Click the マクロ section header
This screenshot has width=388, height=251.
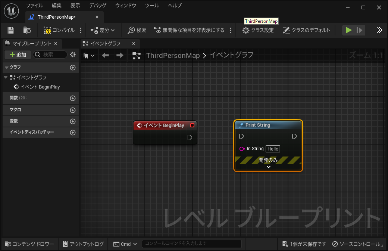pyautogui.click(x=41, y=110)
